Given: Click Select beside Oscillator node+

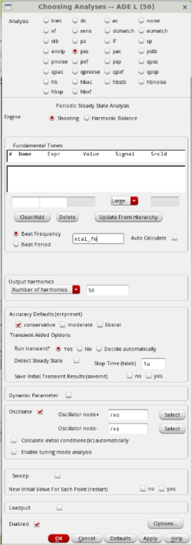Looking at the screenshot, I should [x=172, y=415].
